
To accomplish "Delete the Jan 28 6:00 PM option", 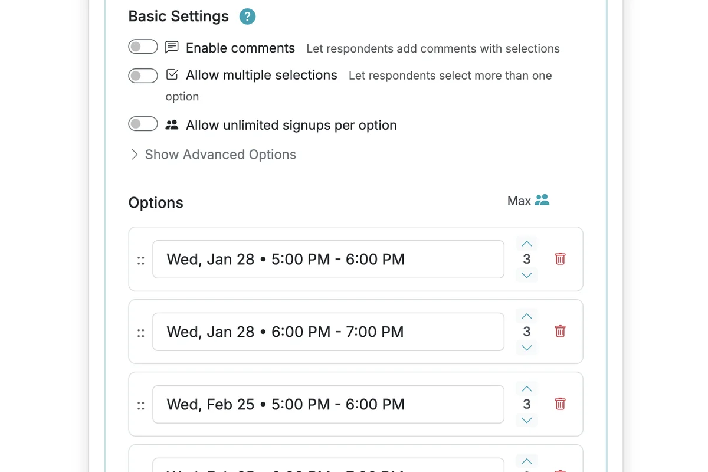I will coord(560,331).
